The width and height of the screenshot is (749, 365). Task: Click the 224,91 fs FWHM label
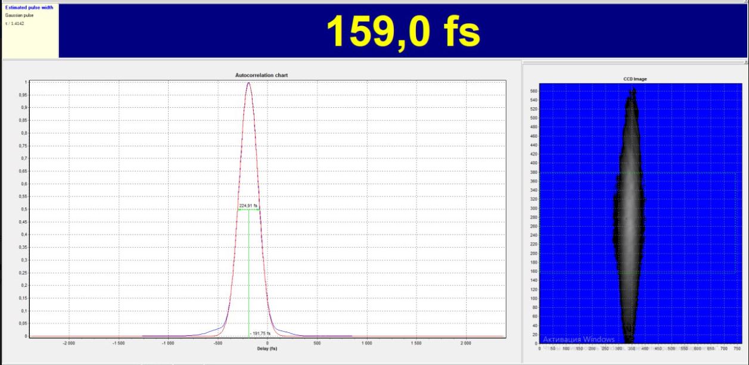pyautogui.click(x=248, y=205)
